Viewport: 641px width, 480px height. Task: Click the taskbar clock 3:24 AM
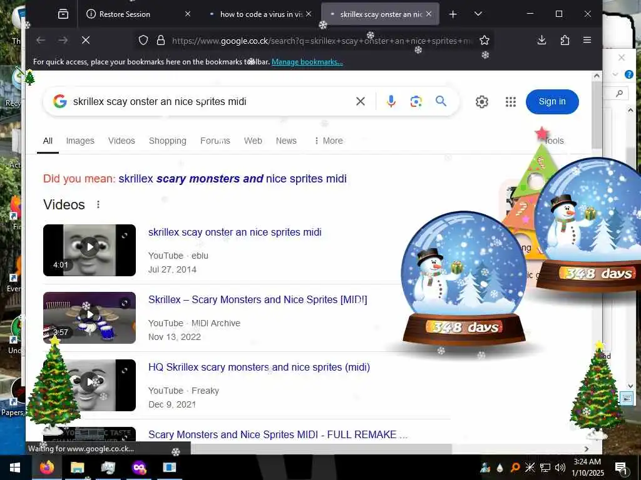point(587,467)
